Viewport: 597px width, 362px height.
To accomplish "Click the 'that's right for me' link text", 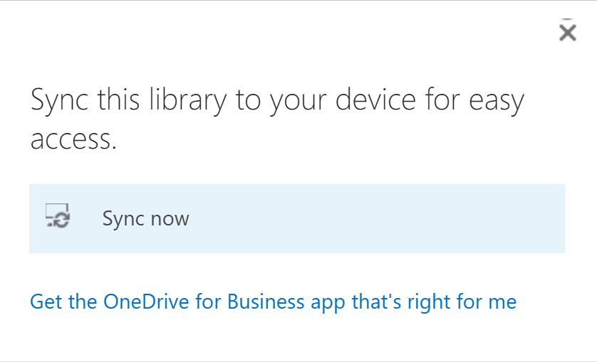I will click(x=435, y=302).
